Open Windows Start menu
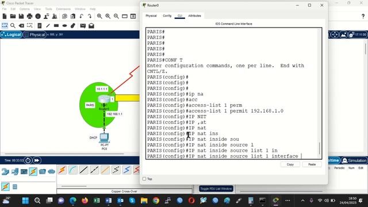The width and height of the screenshot is (368, 207). [25, 201]
